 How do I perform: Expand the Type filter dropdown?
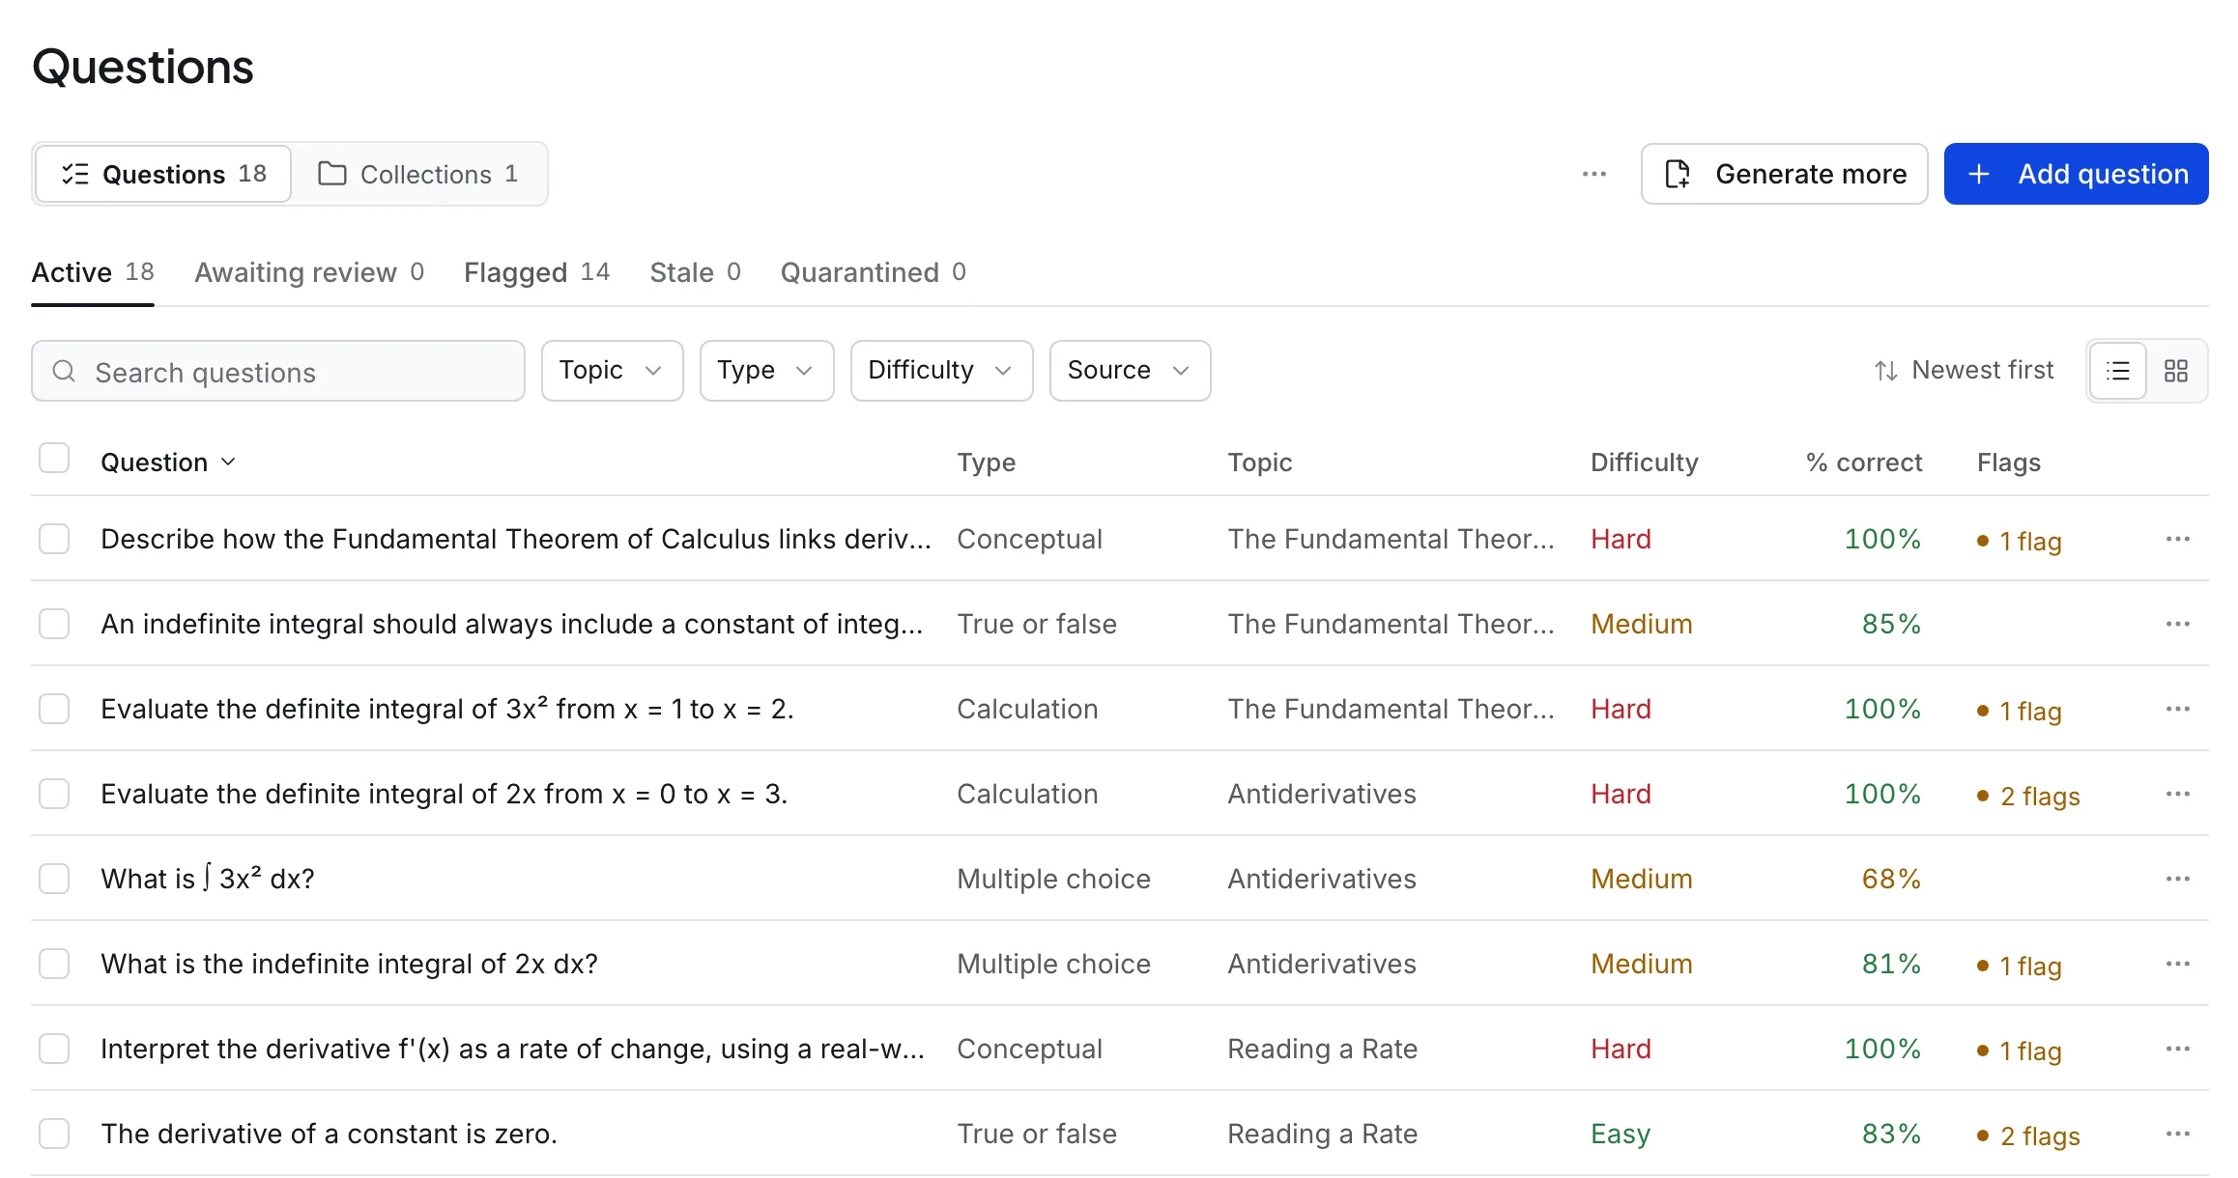766,371
